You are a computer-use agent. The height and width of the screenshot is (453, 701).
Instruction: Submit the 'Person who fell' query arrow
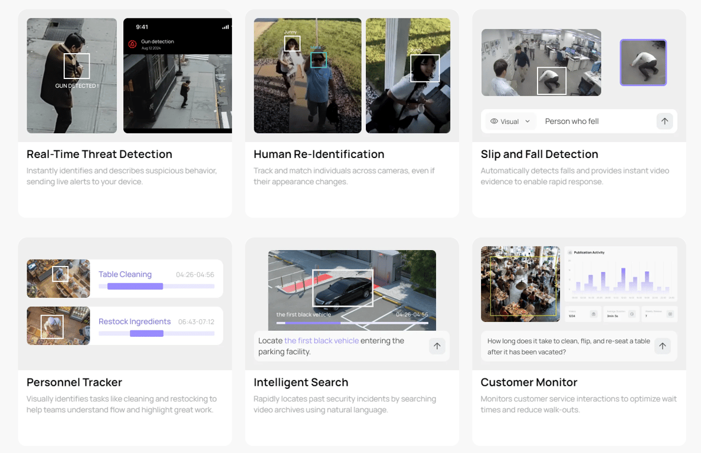(x=664, y=121)
